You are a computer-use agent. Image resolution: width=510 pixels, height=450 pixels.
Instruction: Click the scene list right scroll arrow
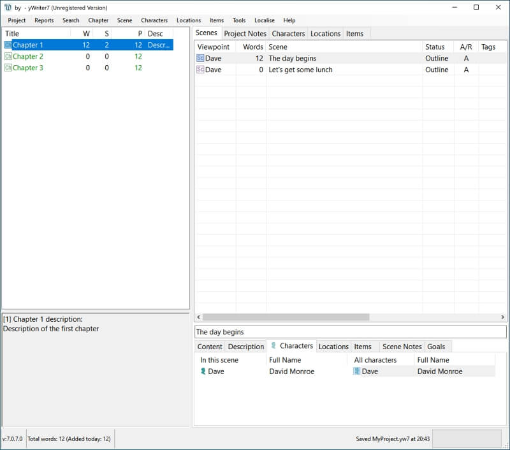502,317
